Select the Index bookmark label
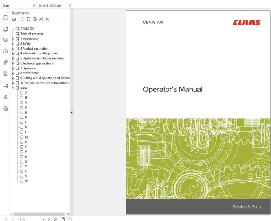271x221 pixels. click(x=24, y=88)
